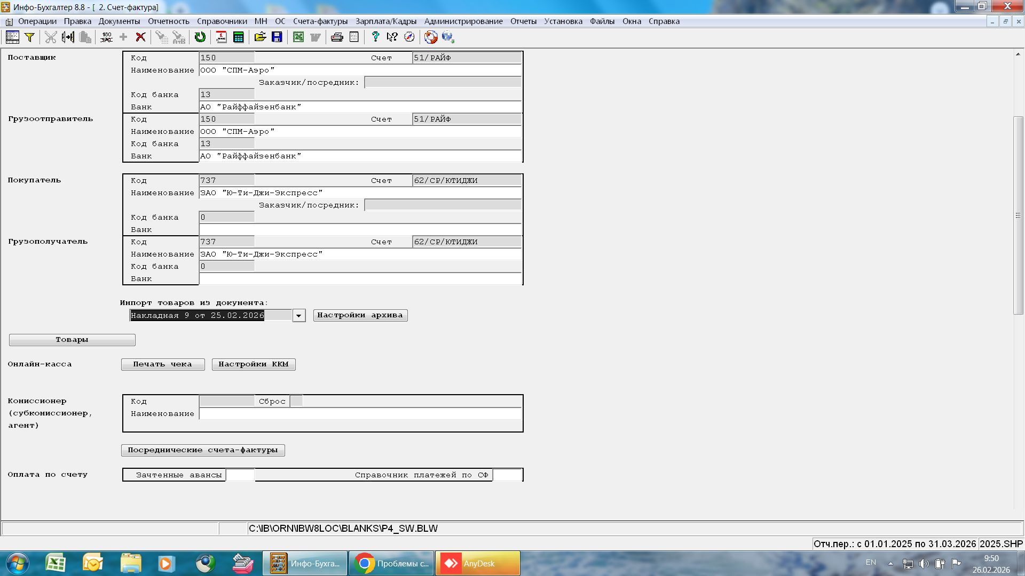Image resolution: width=1025 pixels, height=576 pixels.
Task: Expand the 'Импорт товаров из документа' dropdown
Action: tap(299, 316)
